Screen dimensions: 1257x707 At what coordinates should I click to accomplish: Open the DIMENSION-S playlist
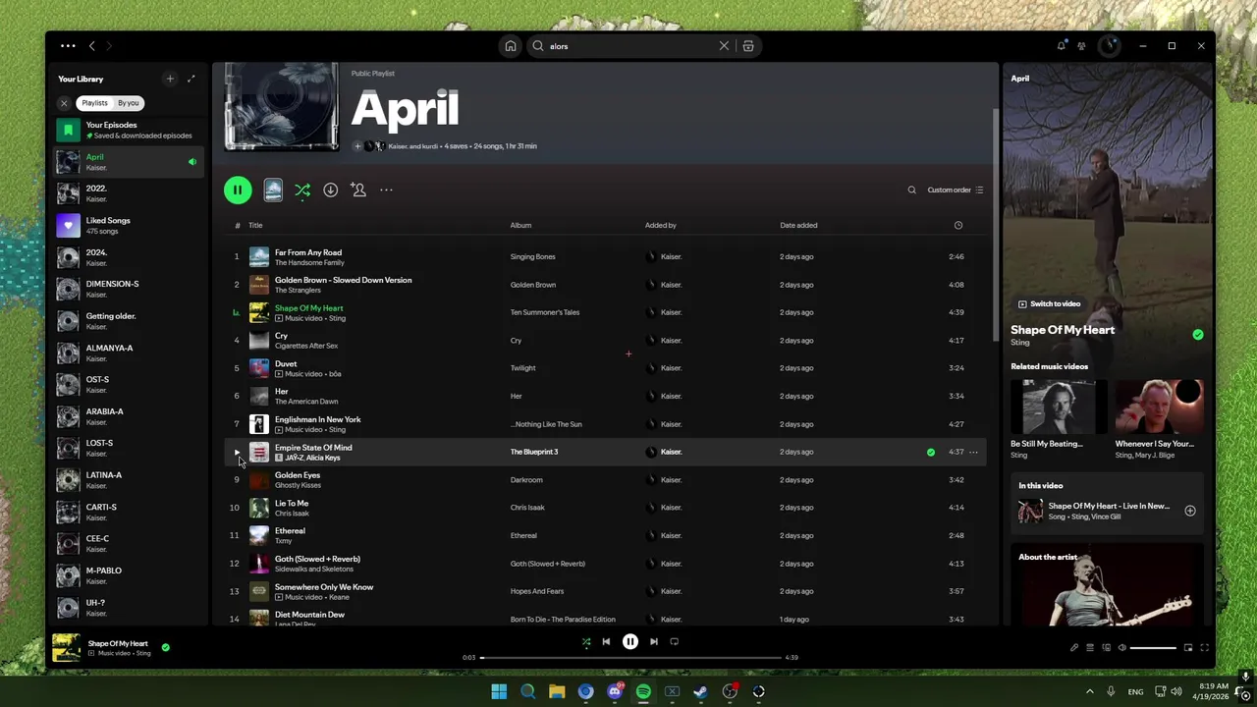tap(130, 289)
